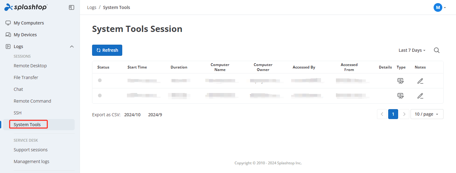
Task: Export the 2024/9 CSV log
Action: coord(155,115)
